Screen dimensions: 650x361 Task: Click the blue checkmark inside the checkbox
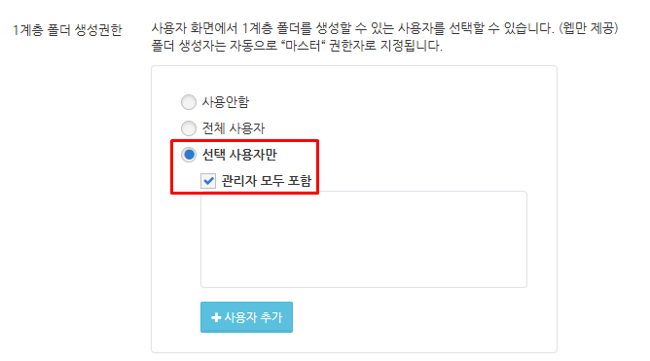click(208, 181)
